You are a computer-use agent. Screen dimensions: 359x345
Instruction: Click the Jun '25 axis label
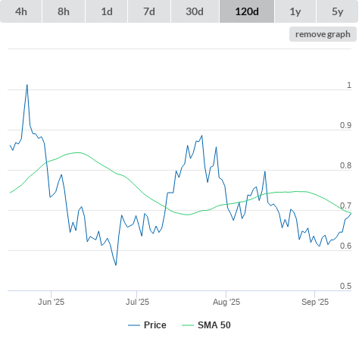52,302
